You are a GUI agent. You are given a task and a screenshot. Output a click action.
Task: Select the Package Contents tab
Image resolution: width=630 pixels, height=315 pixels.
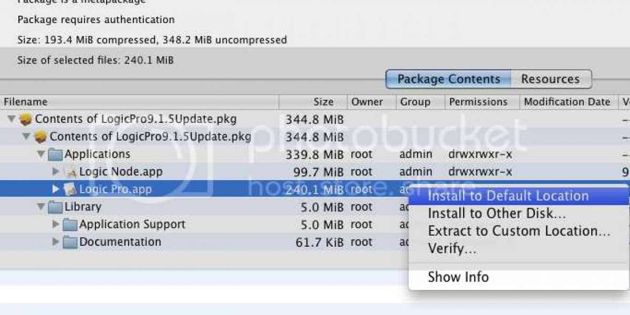(448, 79)
